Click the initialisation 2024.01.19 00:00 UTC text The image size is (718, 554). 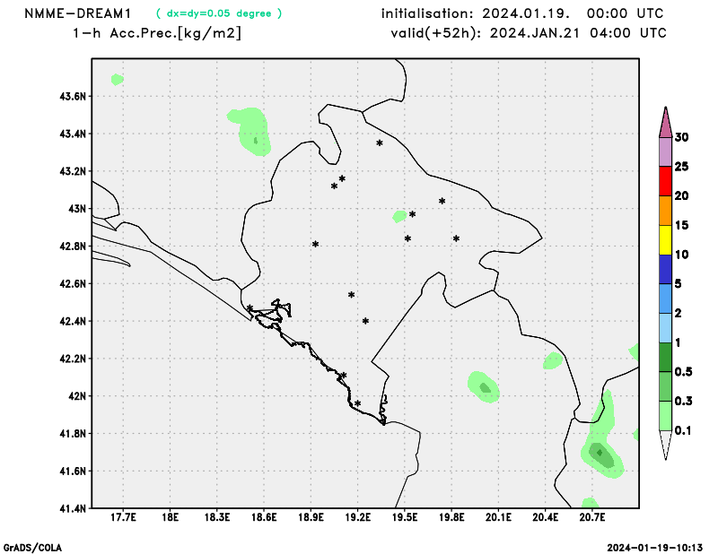(522, 13)
